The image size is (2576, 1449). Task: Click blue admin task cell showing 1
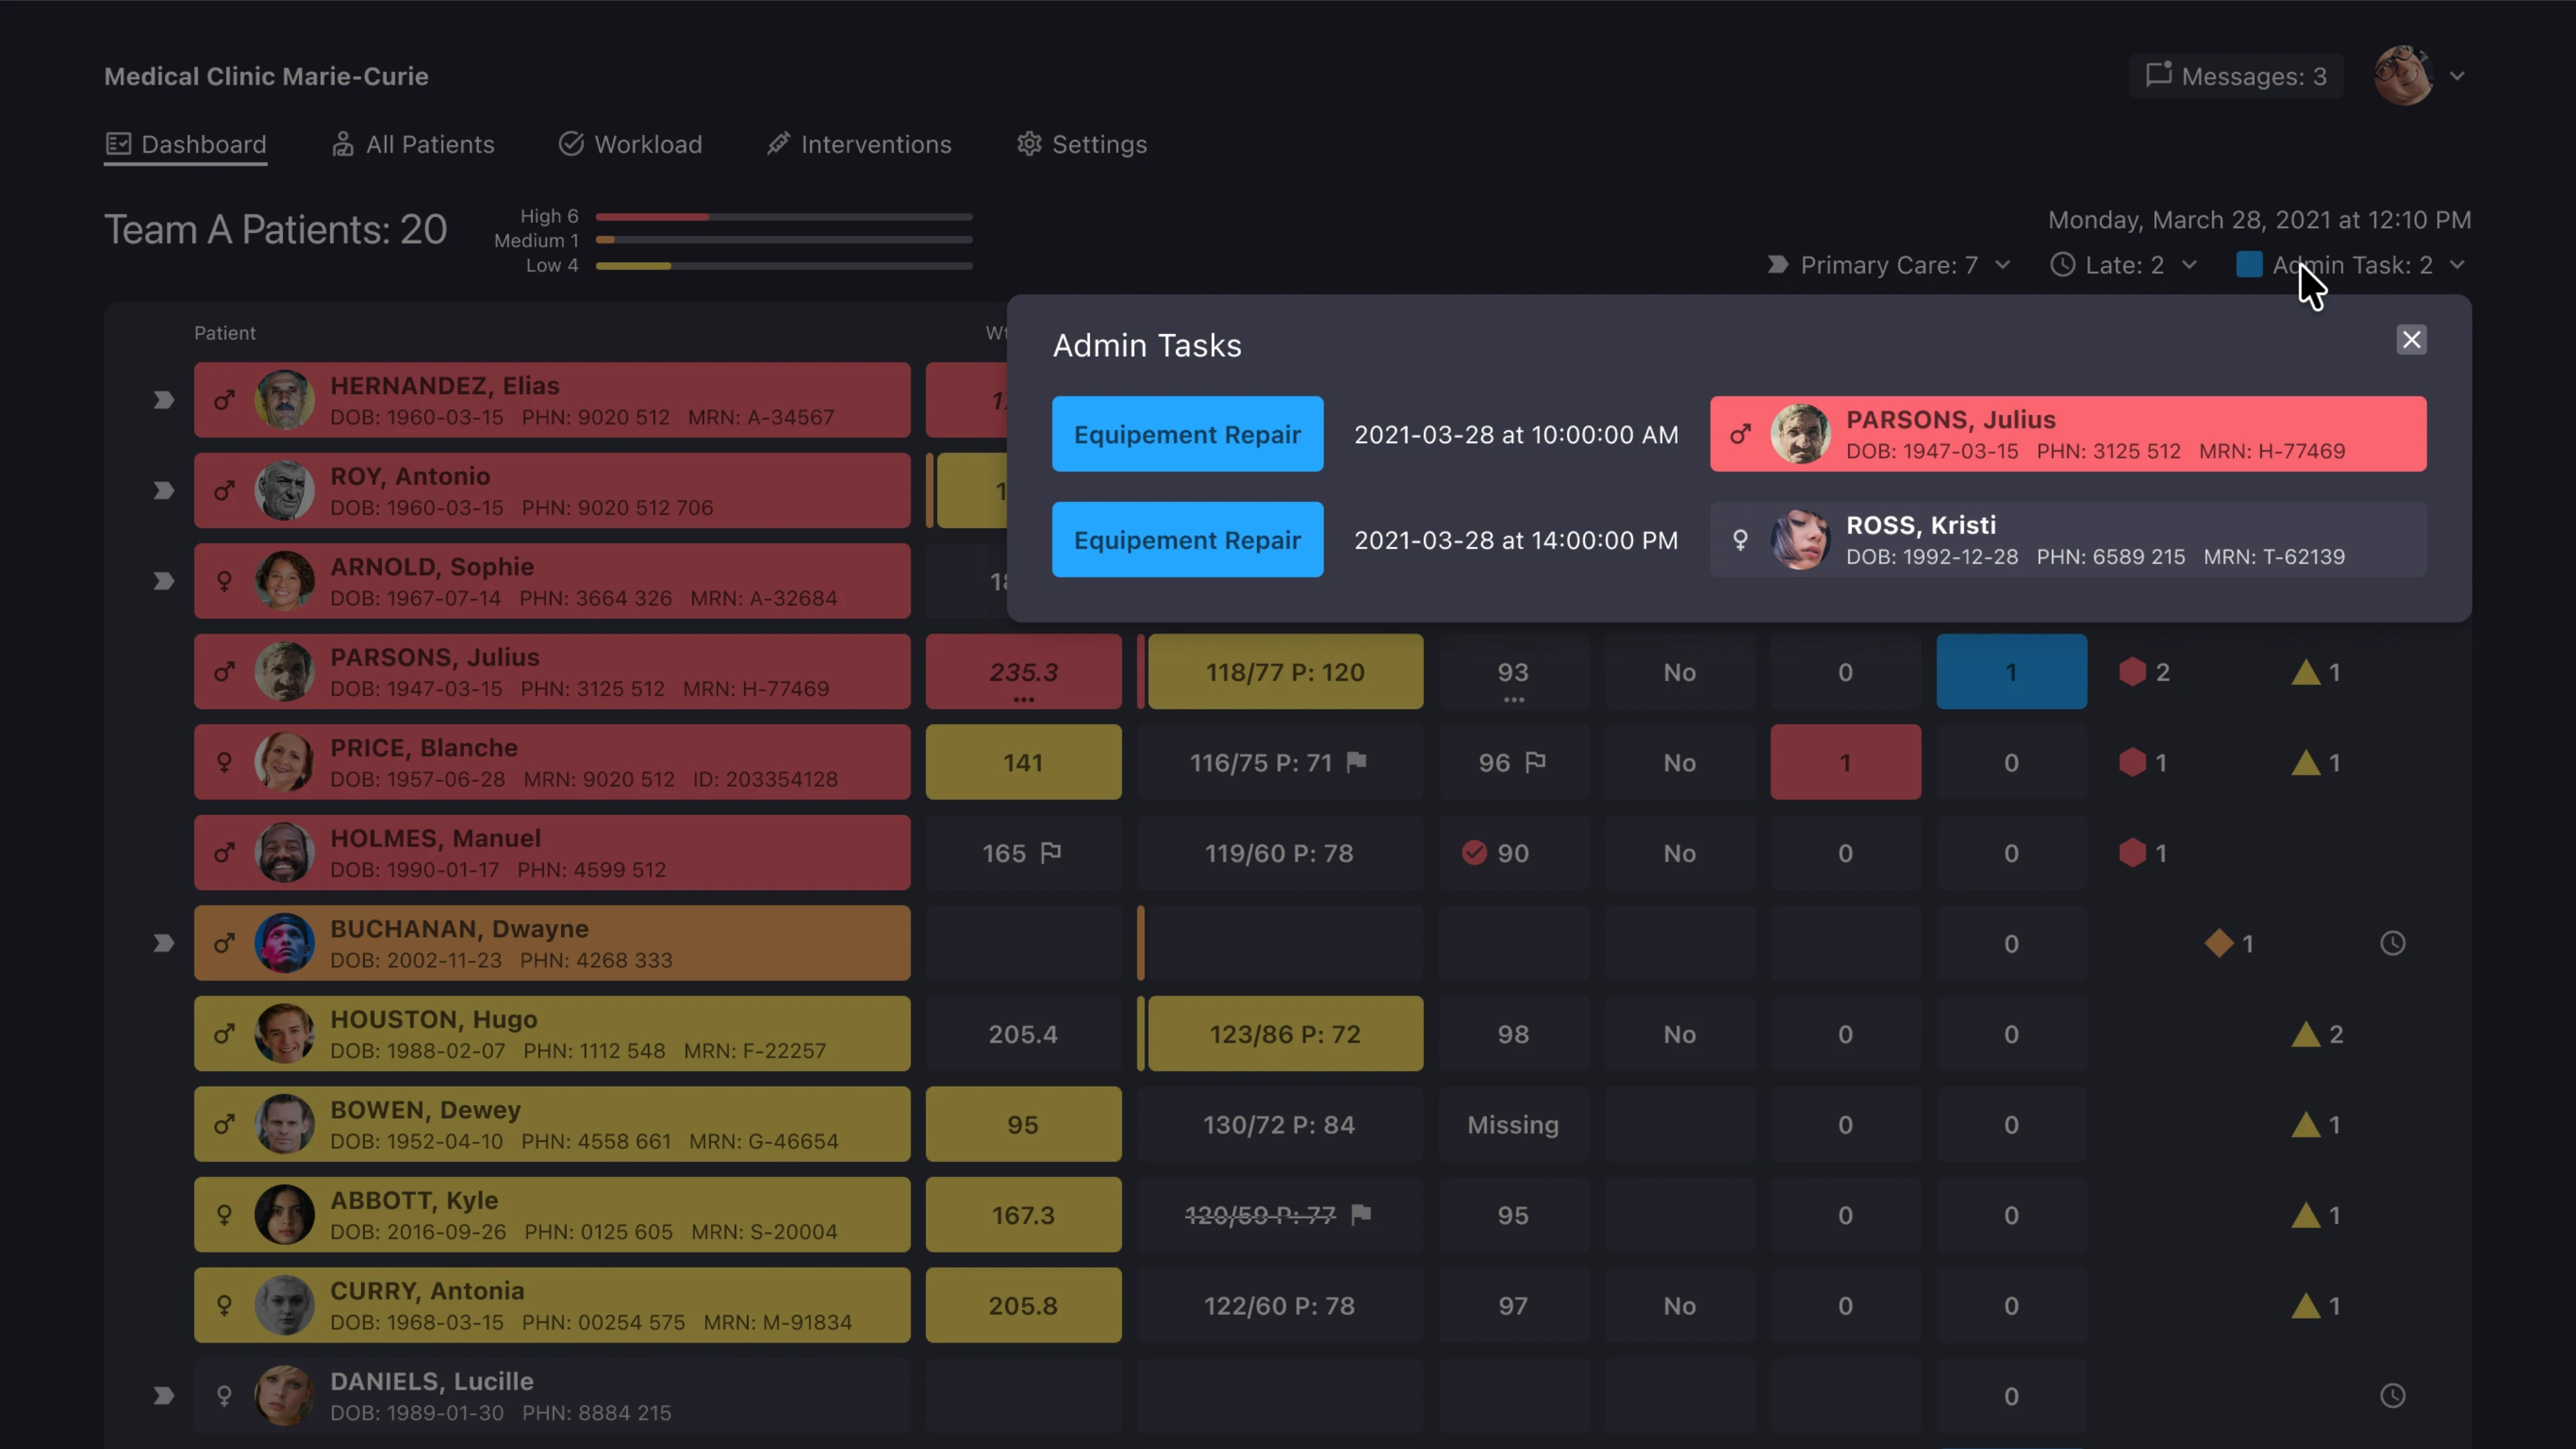[2011, 672]
